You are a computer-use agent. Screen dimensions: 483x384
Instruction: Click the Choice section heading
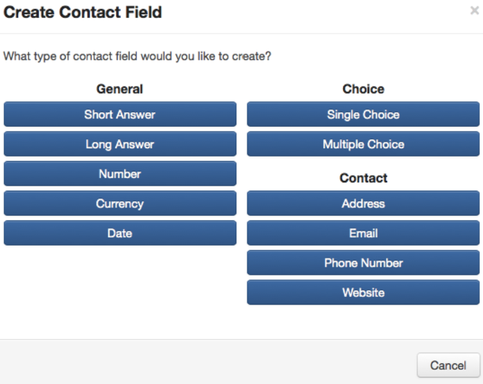click(363, 89)
